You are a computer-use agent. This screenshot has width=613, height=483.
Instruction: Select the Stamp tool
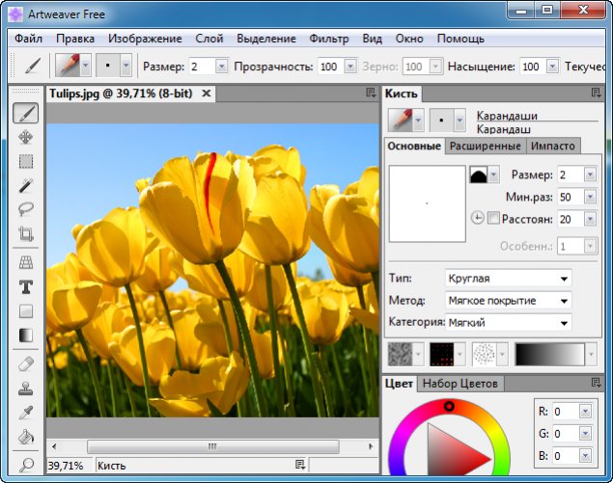(x=26, y=389)
